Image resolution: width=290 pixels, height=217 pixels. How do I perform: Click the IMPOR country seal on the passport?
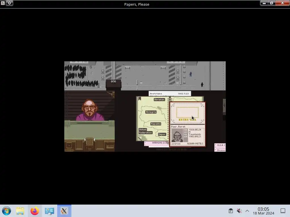click(176, 144)
